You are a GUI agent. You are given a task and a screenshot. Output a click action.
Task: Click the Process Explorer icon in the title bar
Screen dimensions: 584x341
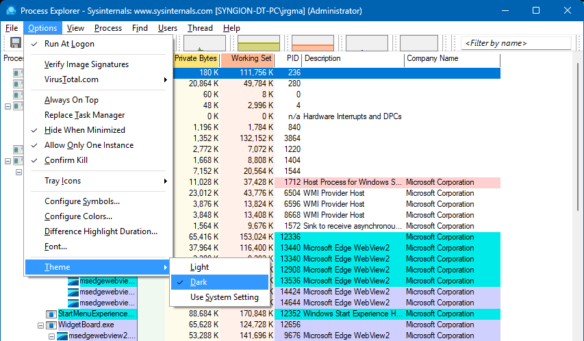[11, 10]
